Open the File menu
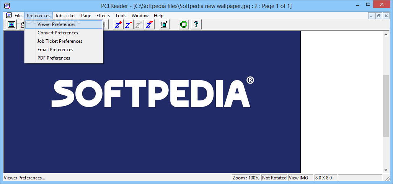393x184 pixels. point(18,16)
